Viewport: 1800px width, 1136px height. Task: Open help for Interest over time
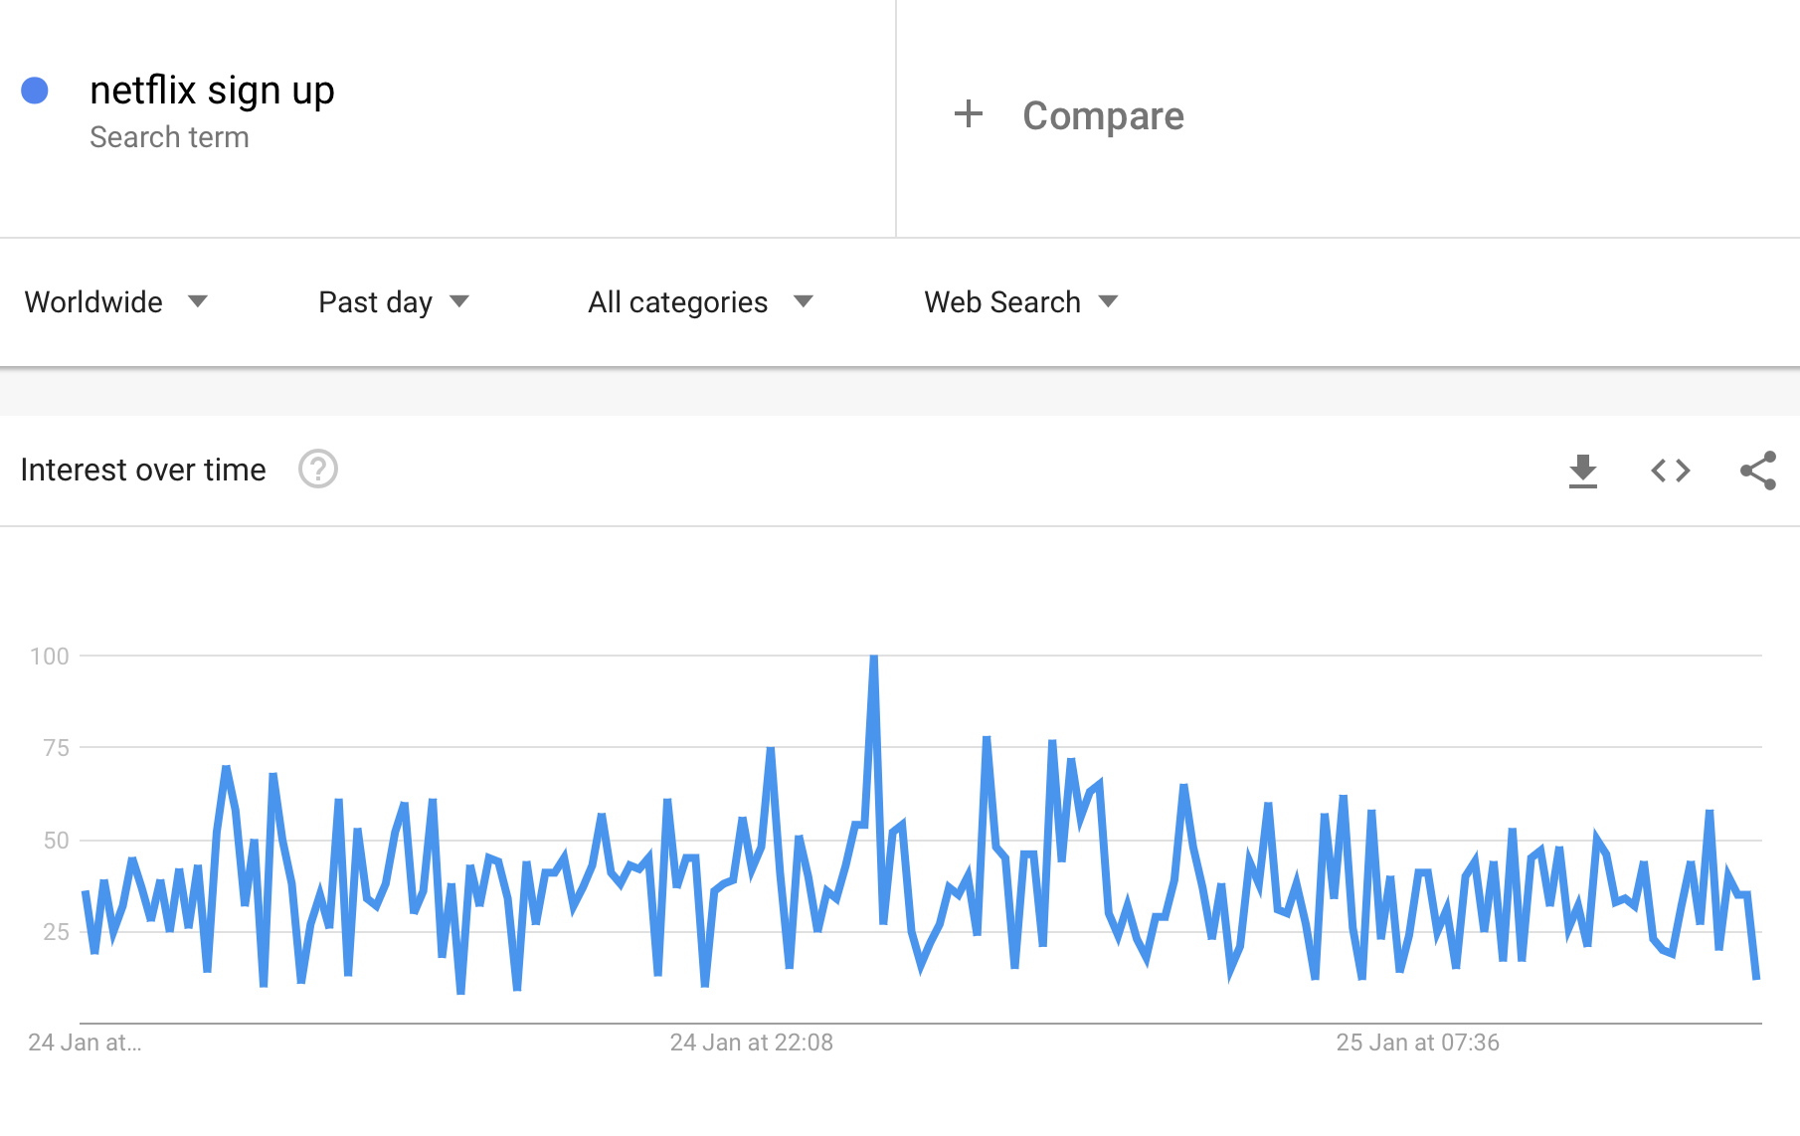point(318,469)
